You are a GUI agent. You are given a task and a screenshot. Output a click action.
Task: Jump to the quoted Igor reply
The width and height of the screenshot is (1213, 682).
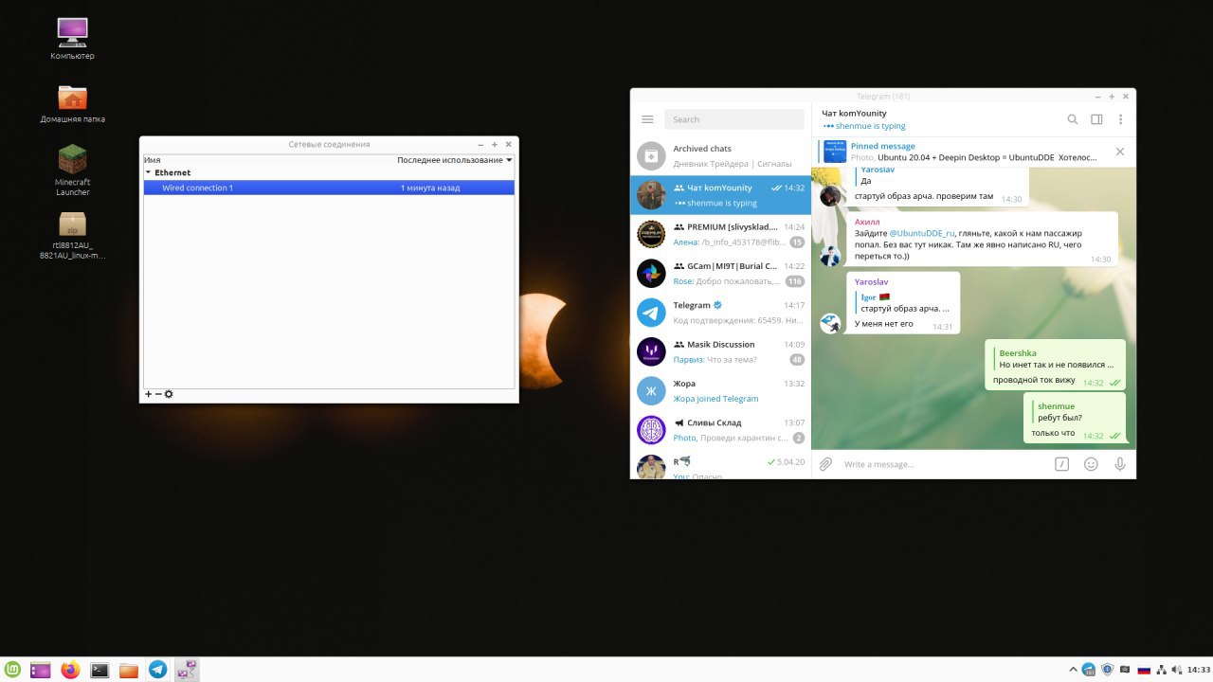(905, 302)
